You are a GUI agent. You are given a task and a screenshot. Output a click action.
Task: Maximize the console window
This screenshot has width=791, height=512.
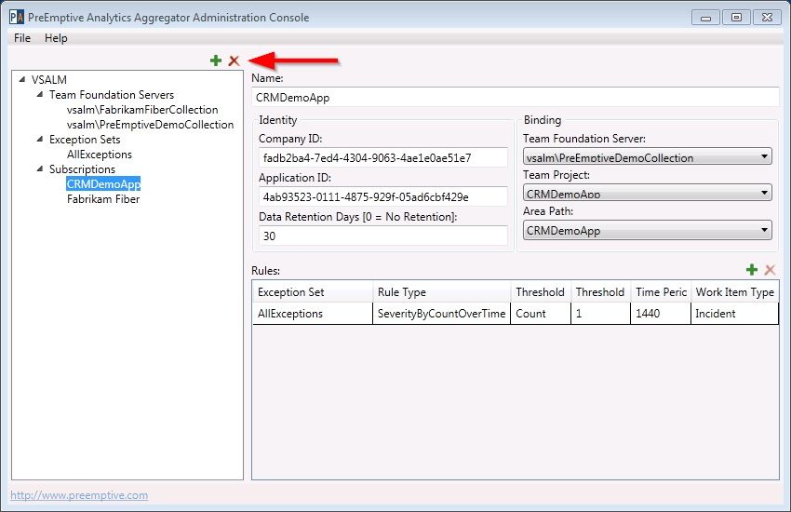coord(736,18)
